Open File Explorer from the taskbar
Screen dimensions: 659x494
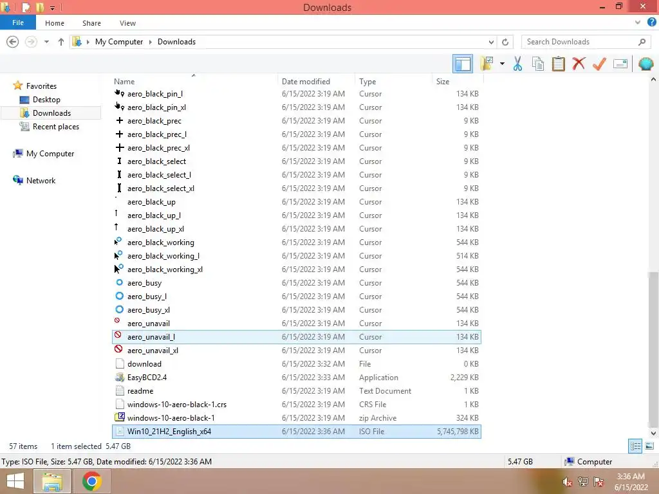[x=52, y=481]
